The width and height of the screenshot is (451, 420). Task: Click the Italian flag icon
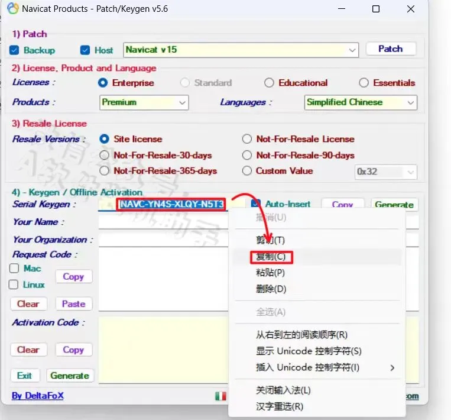point(220,396)
